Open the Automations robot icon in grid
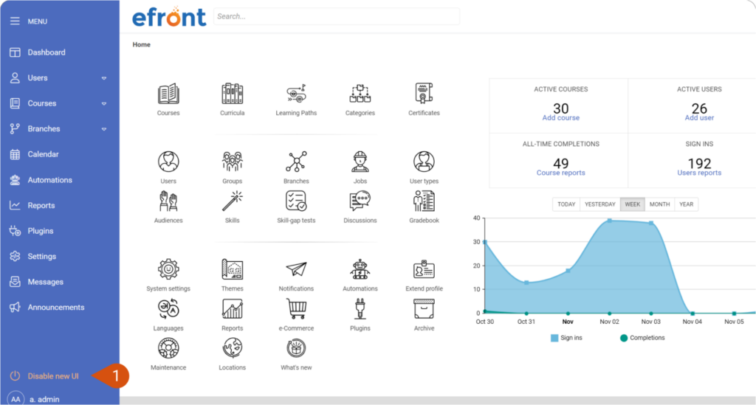This screenshot has width=756, height=405. (360, 269)
